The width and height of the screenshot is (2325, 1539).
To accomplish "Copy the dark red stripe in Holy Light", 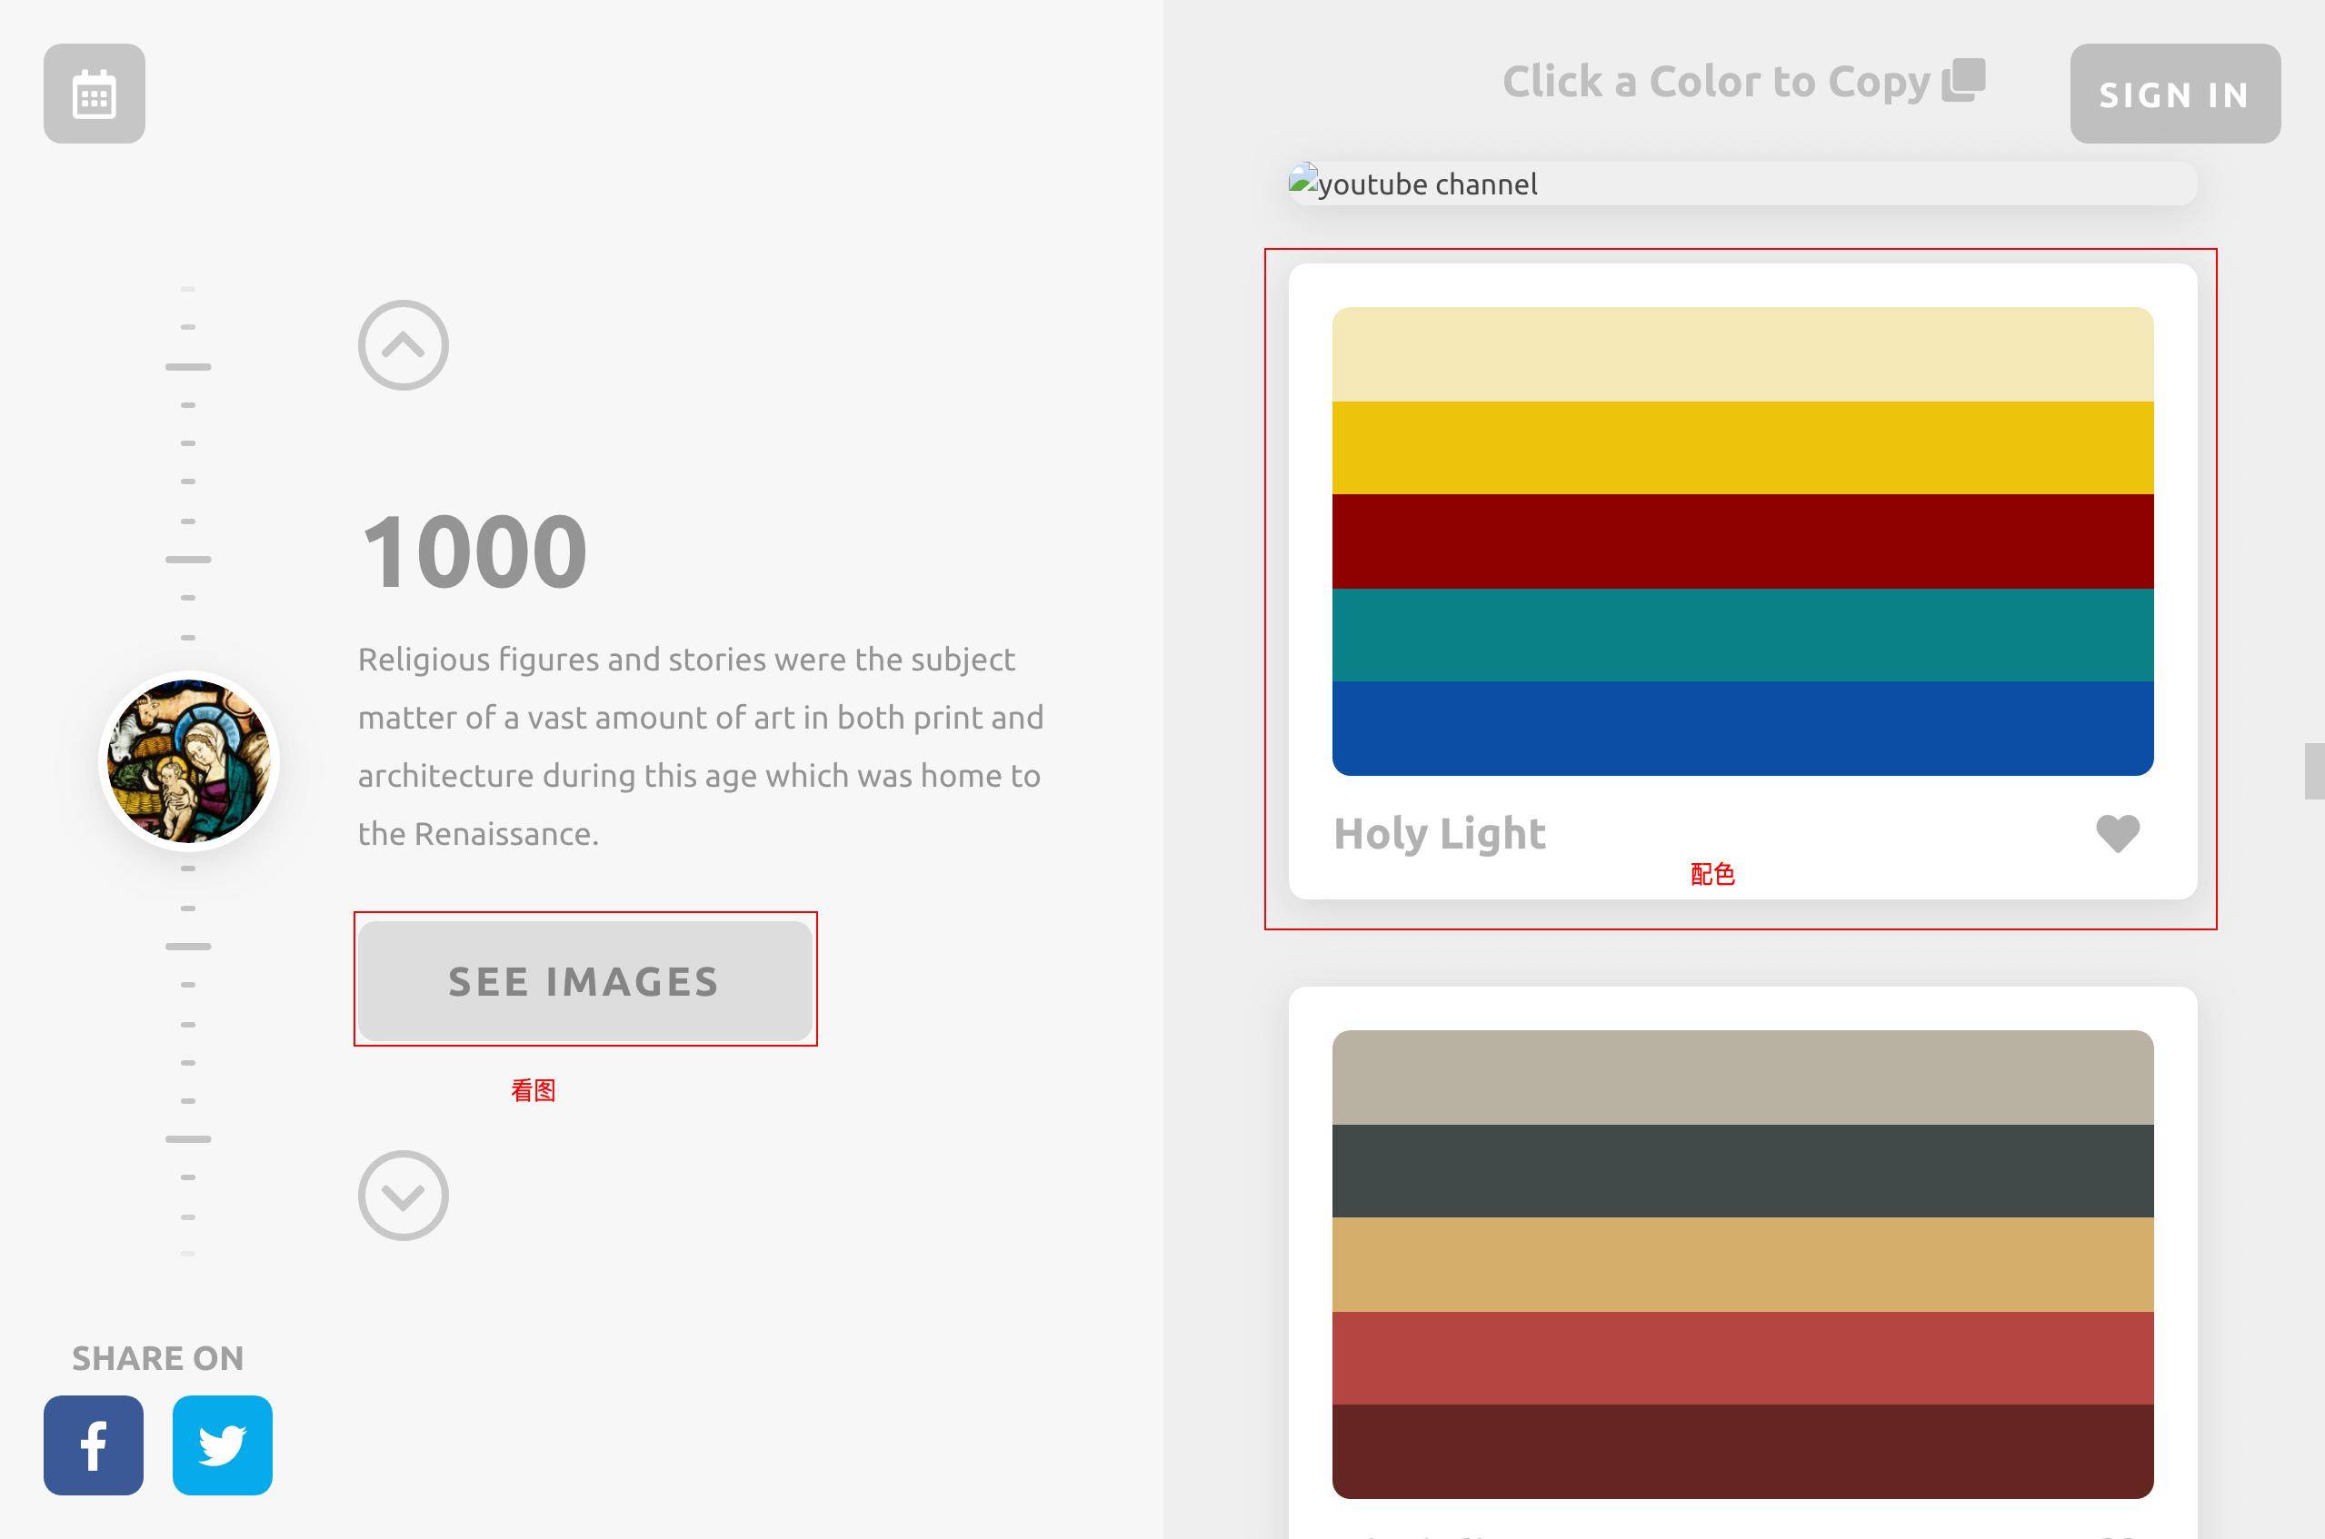I will tap(1741, 541).
